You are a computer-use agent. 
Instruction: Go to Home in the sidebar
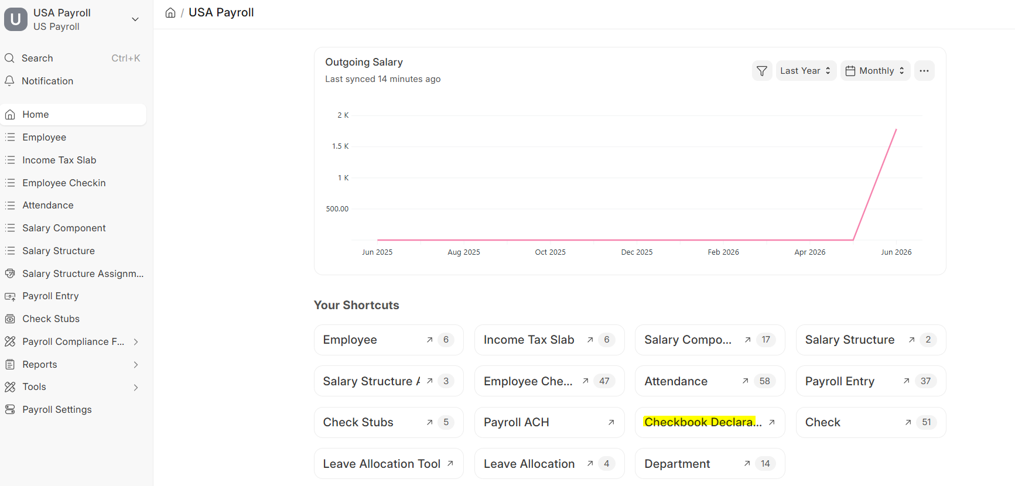point(73,115)
